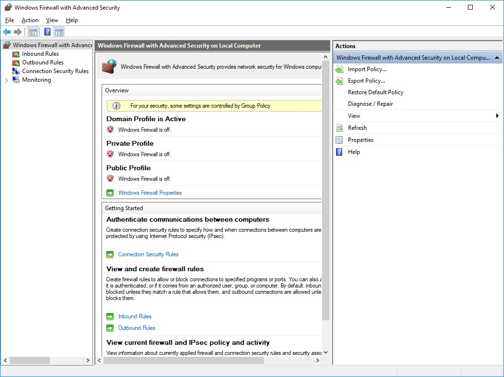Viewport: 504px width, 377px height.
Task: Click green arrow icon beside Inbound Rules link
Action: click(110, 316)
